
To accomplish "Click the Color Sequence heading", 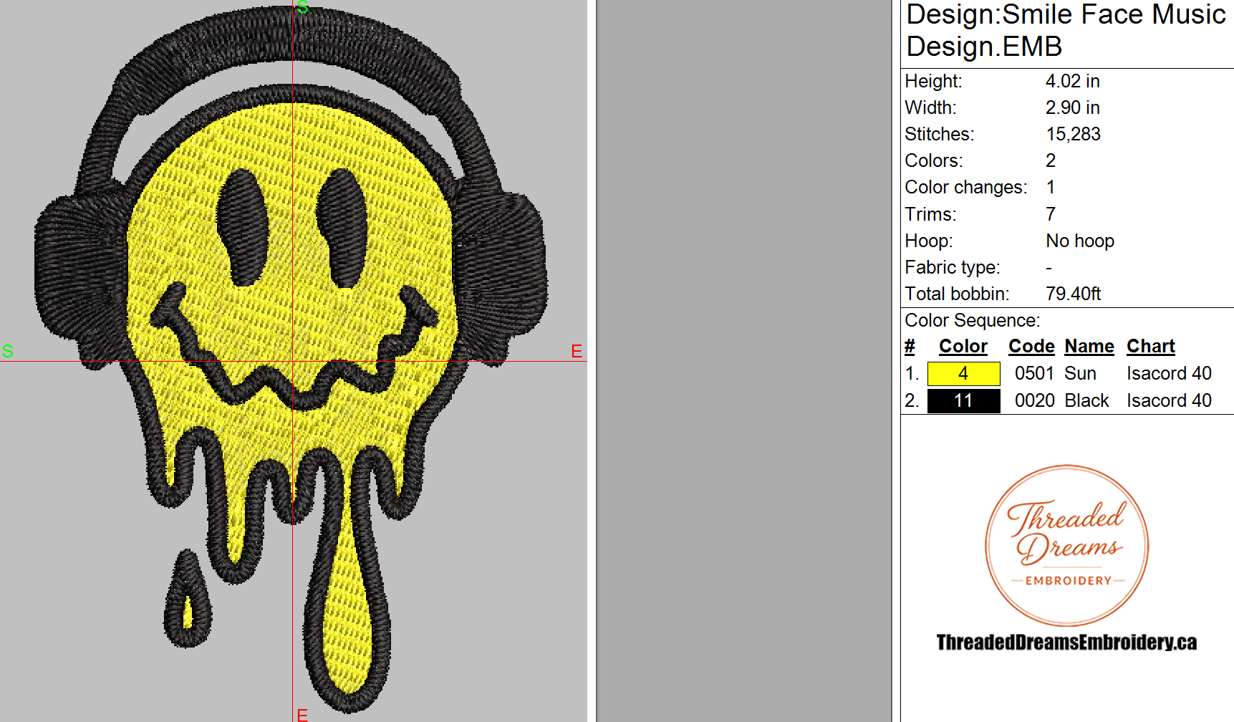I will pyautogui.click(x=972, y=321).
